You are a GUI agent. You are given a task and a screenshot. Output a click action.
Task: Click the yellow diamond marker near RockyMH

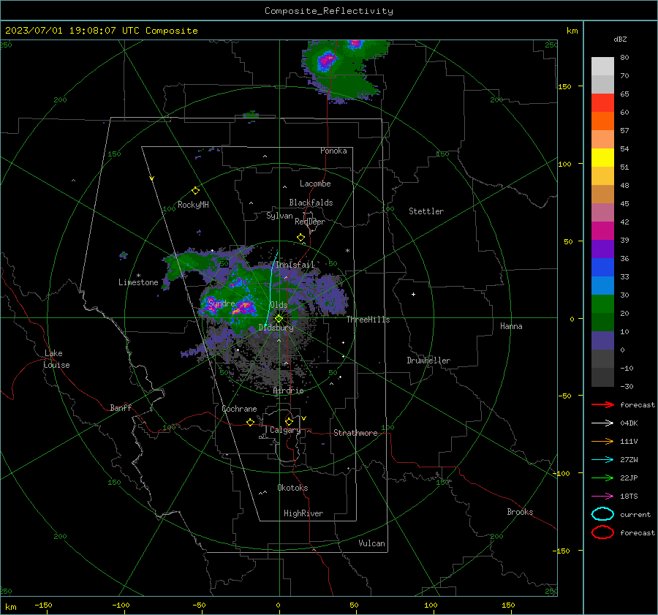click(x=195, y=191)
